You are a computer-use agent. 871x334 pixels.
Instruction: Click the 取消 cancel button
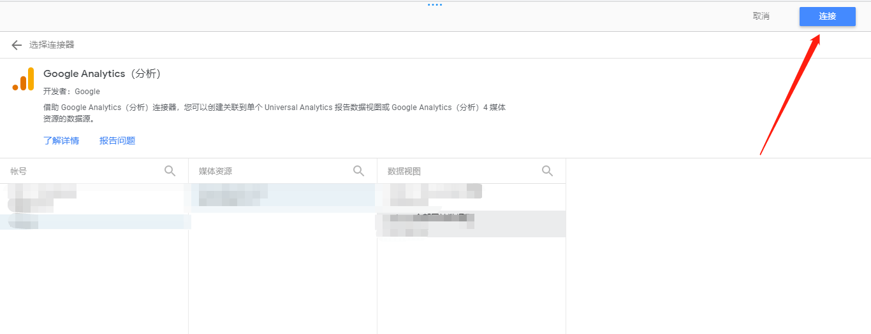(x=761, y=17)
